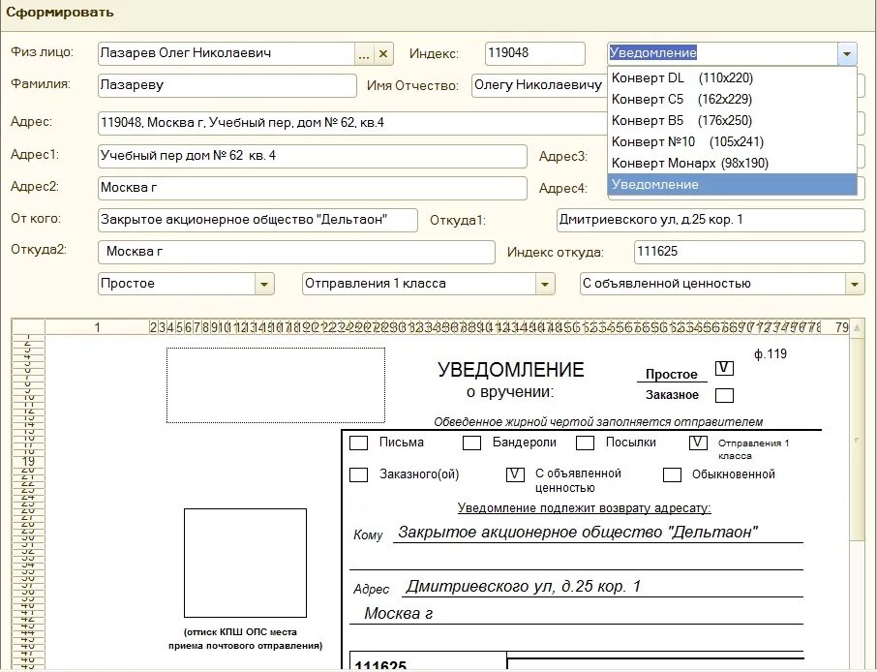Clear the Физ лицо field with the X icon
This screenshot has width=877, height=672.
383,53
